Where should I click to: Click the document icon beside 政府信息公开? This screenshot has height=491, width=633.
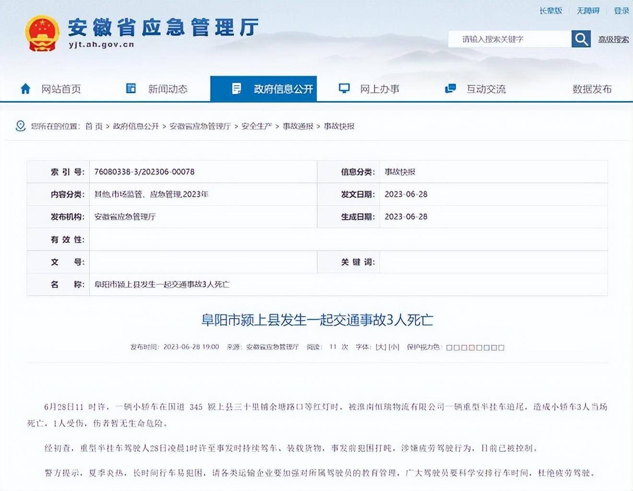236,89
